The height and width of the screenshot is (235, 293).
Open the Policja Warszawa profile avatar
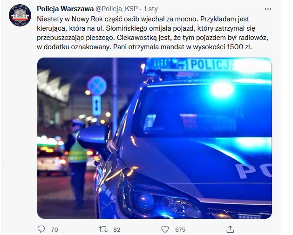(x=20, y=15)
